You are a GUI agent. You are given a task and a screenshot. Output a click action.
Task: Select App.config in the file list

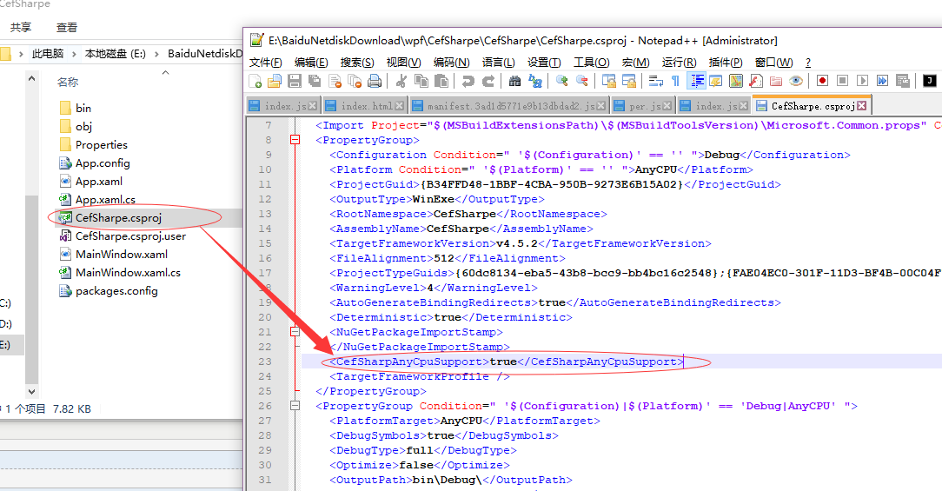click(103, 163)
